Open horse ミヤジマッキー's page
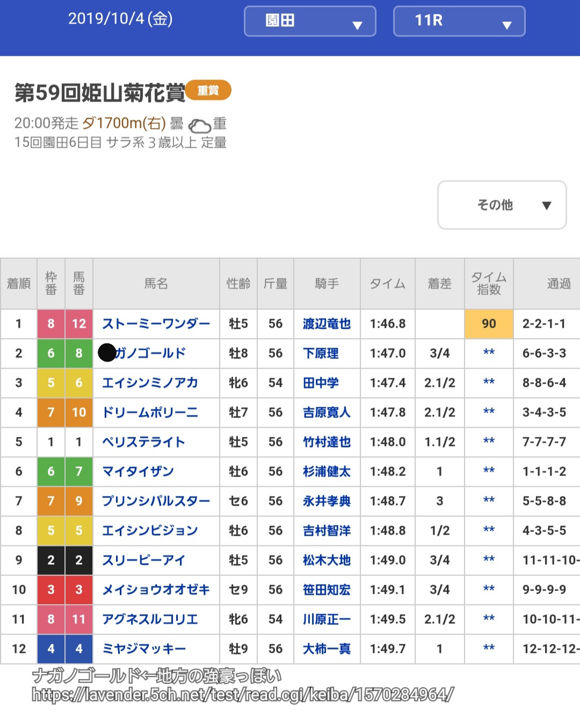The width and height of the screenshot is (580, 721). pos(144,649)
